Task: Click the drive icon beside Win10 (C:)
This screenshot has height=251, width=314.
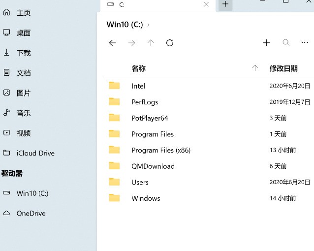Action: pos(6,193)
